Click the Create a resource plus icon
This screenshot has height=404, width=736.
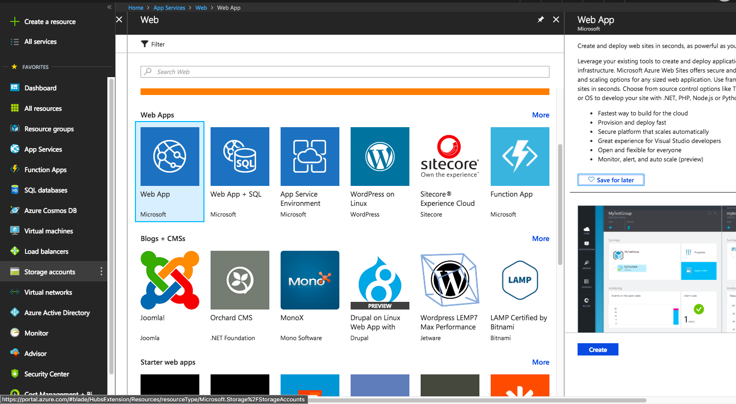pos(15,21)
